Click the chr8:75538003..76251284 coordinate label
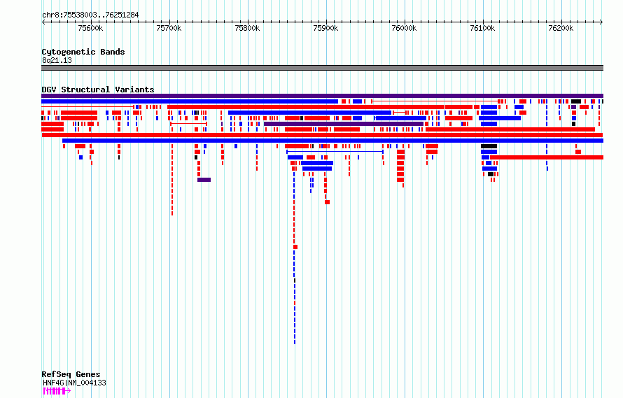 click(x=90, y=15)
